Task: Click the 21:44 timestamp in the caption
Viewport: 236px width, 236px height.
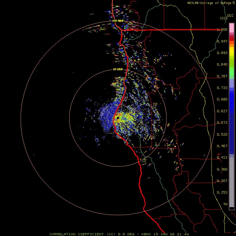Action: tap(183, 234)
